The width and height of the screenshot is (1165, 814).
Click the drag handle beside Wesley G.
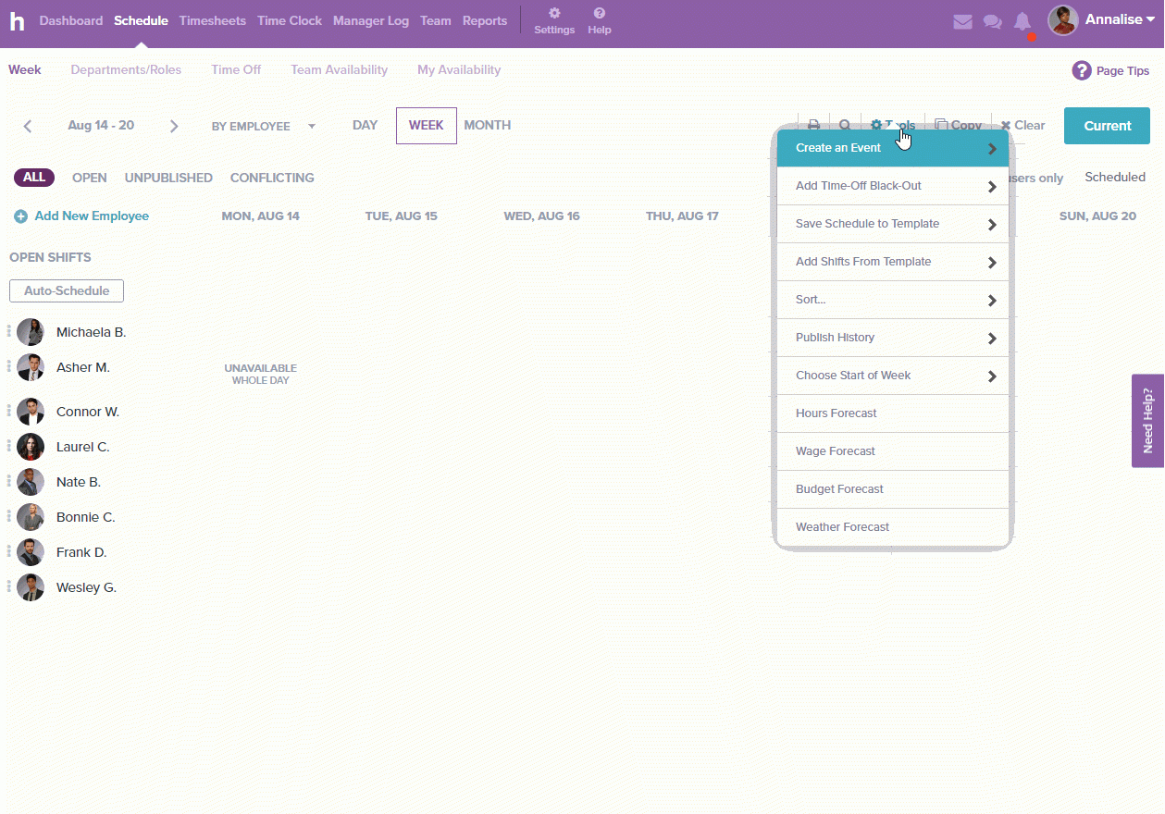(9, 586)
